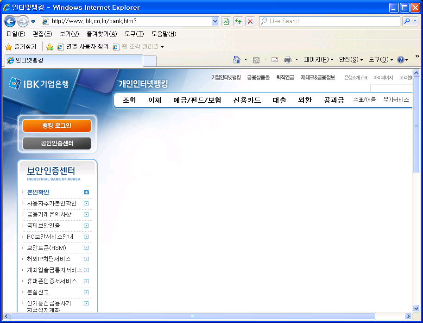Image resolution: width=423 pixels, height=323 pixels.
Task: Select the 인터넷뱅킹 browser tab
Action: [73, 60]
